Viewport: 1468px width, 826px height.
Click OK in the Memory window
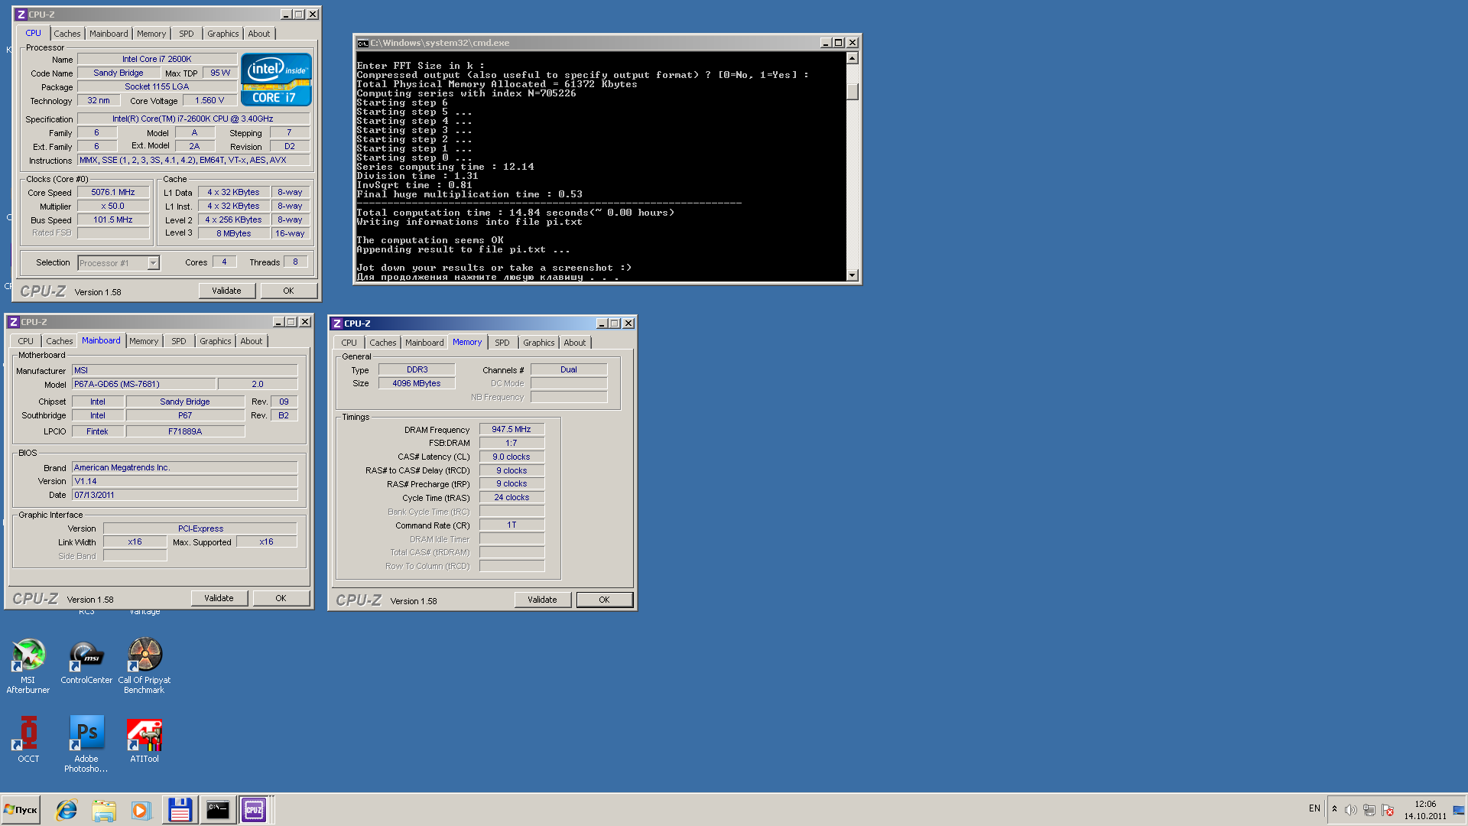(x=604, y=600)
